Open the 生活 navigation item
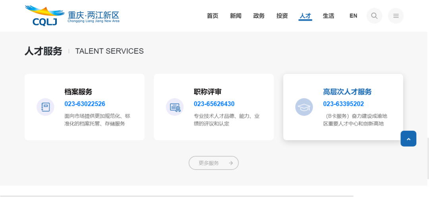Screen dimensions: 429x197 coord(329,16)
